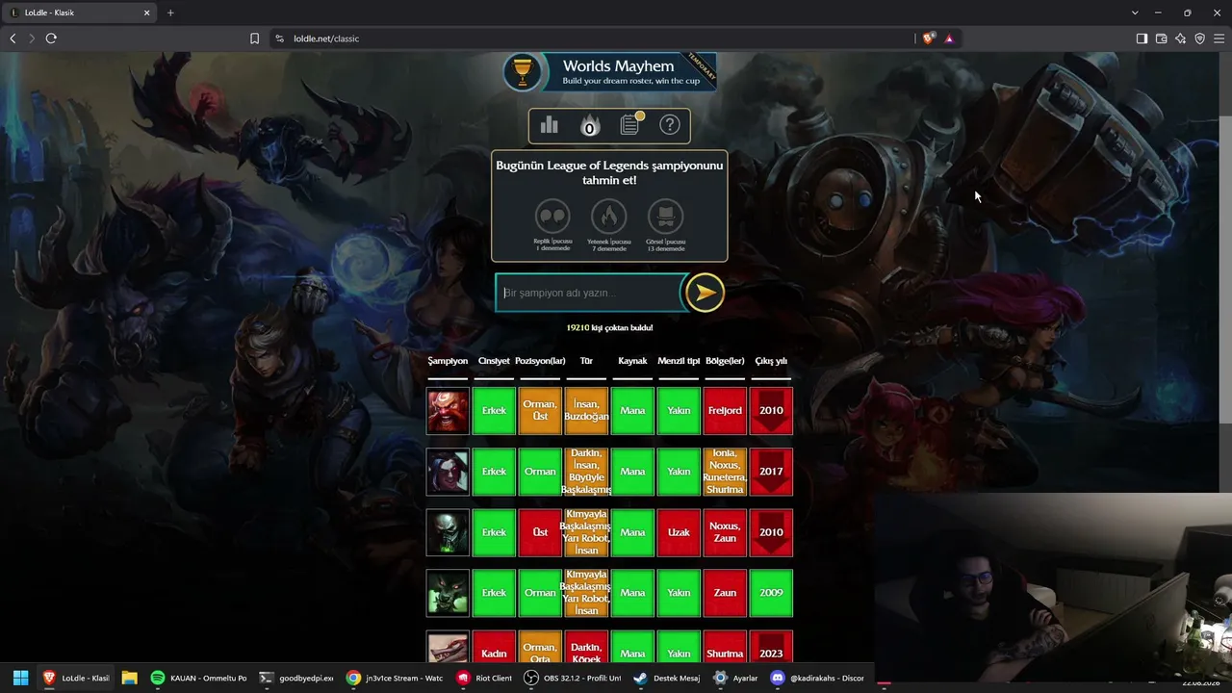Click the red Üst position cell
This screenshot has height=693, width=1232.
coord(540,532)
